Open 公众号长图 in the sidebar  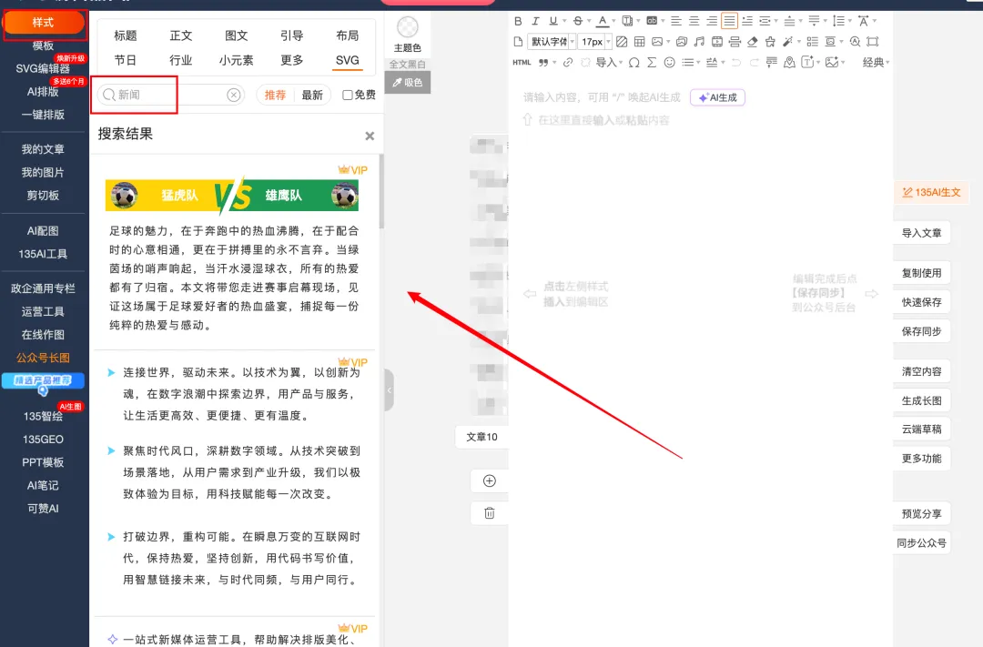[43, 358]
